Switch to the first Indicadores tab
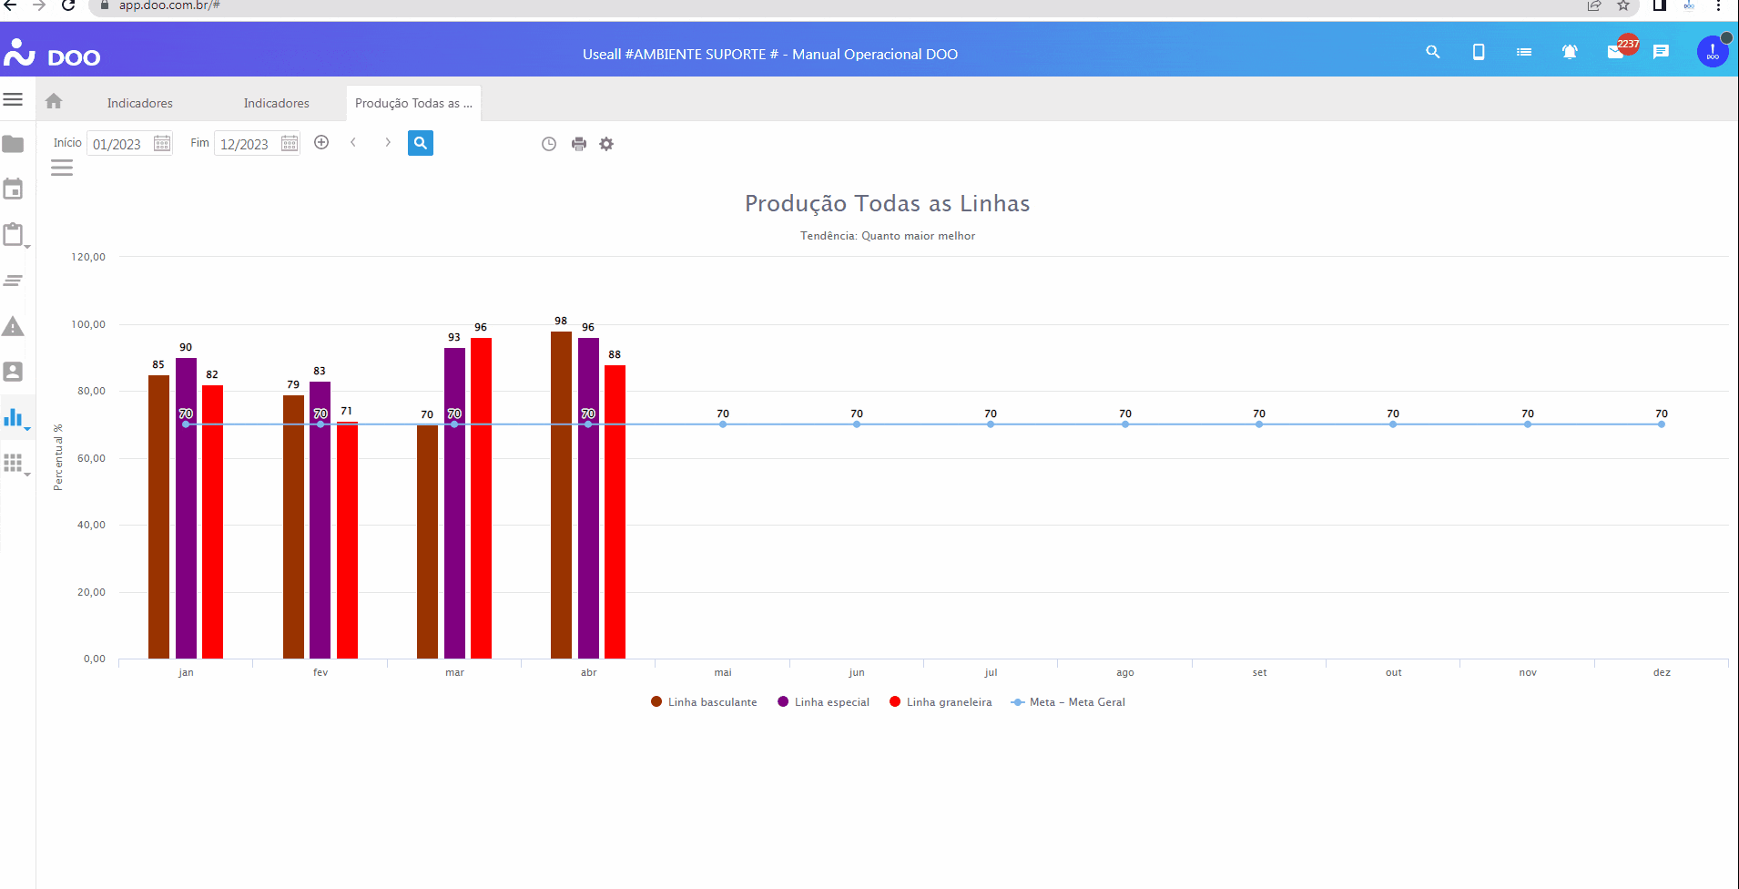This screenshot has height=889, width=1739. [139, 103]
